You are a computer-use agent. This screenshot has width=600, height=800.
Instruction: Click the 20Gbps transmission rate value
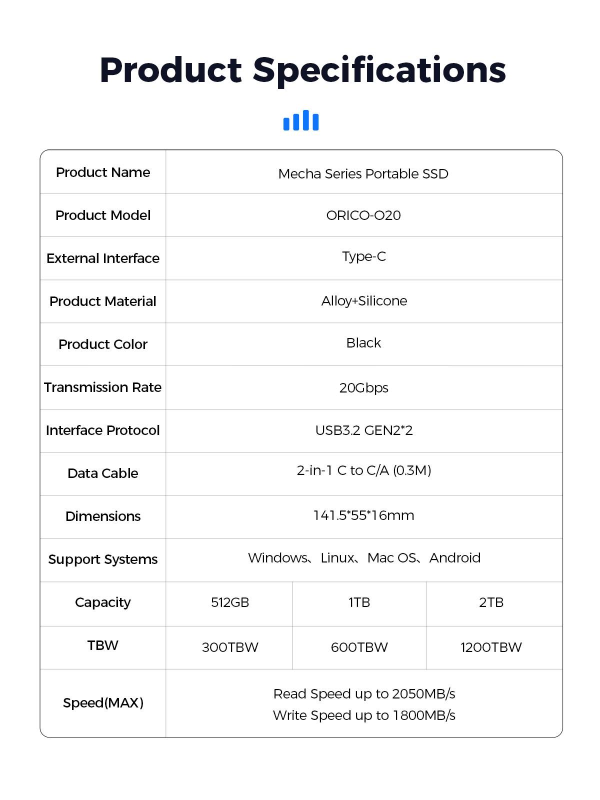click(363, 388)
